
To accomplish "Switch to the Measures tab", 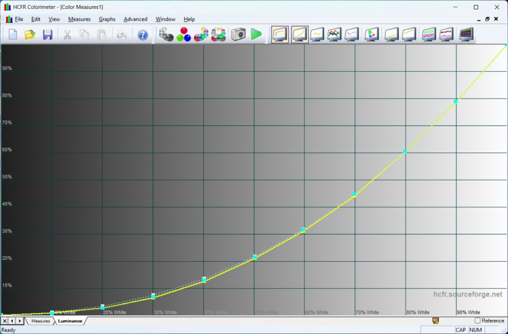I will 40,321.
